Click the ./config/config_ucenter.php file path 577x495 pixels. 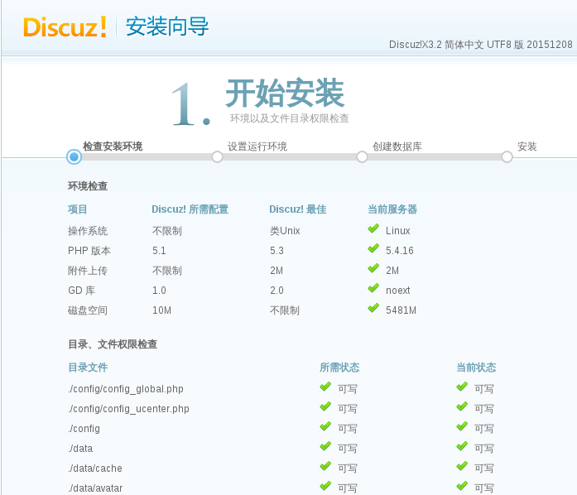point(128,409)
